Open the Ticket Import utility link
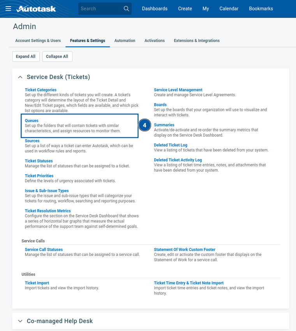This screenshot has width=296, height=331. [37, 283]
